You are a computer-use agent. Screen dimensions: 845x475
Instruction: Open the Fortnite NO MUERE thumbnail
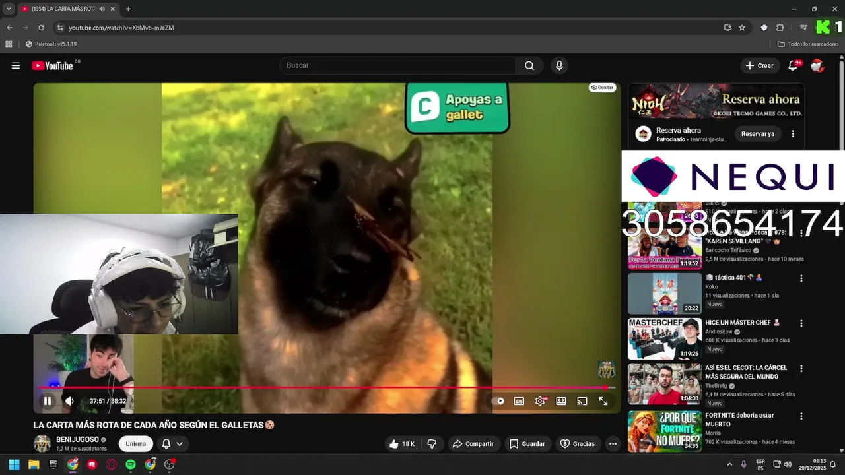(x=664, y=431)
